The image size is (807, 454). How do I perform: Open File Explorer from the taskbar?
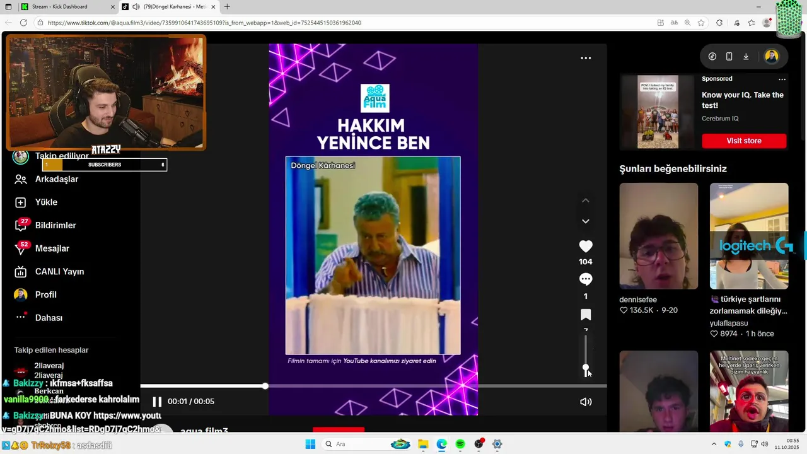click(423, 445)
